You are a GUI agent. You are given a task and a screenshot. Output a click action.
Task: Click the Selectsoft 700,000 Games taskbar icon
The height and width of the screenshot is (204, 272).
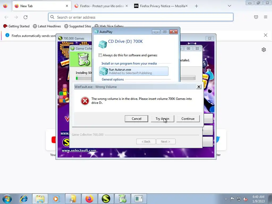point(106,199)
